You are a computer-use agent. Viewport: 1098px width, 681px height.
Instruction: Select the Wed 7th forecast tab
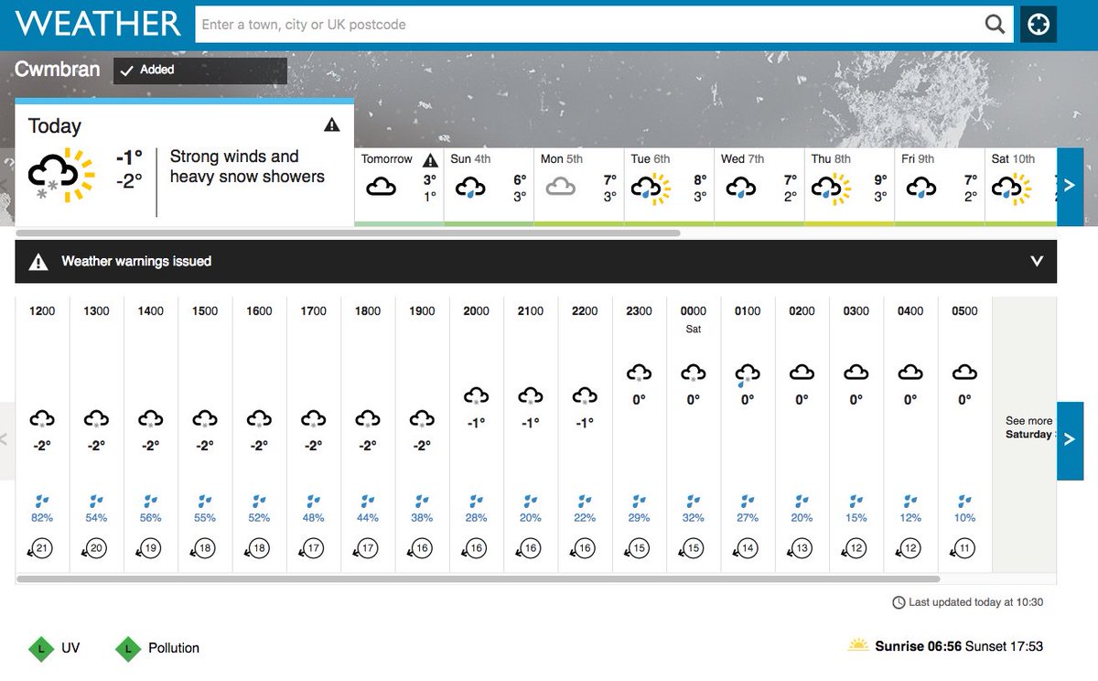click(758, 186)
